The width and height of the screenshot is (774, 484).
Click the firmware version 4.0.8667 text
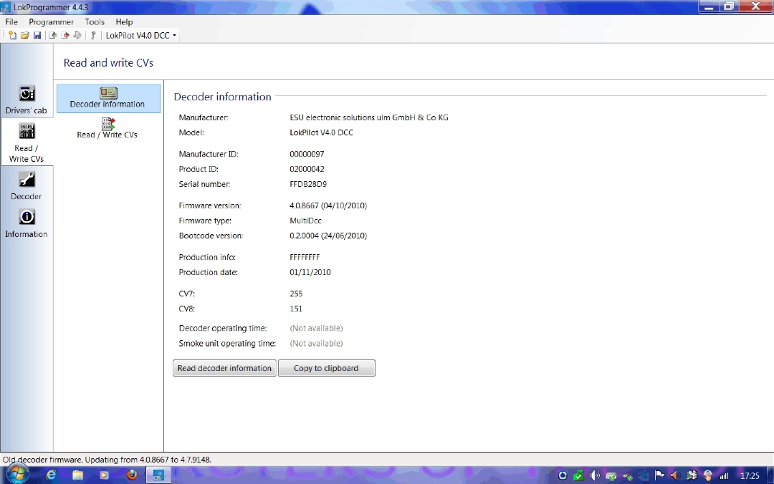coord(328,205)
